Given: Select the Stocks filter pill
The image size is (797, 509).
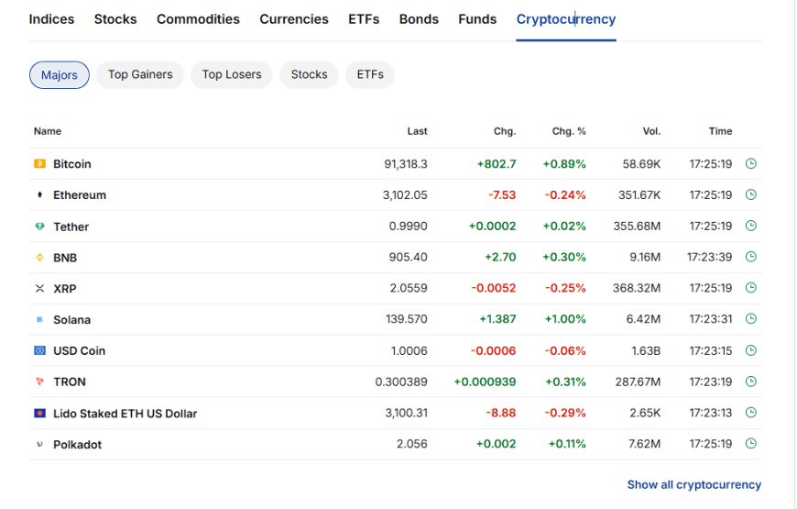Looking at the screenshot, I should (309, 75).
